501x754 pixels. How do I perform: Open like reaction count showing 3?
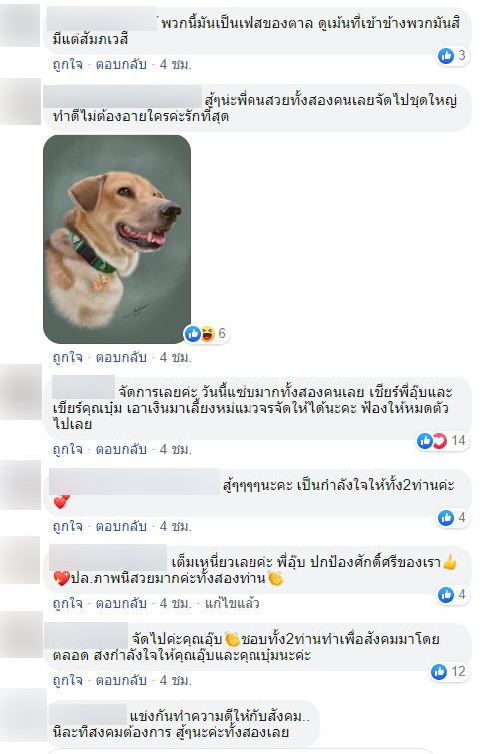[x=452, y=56]
